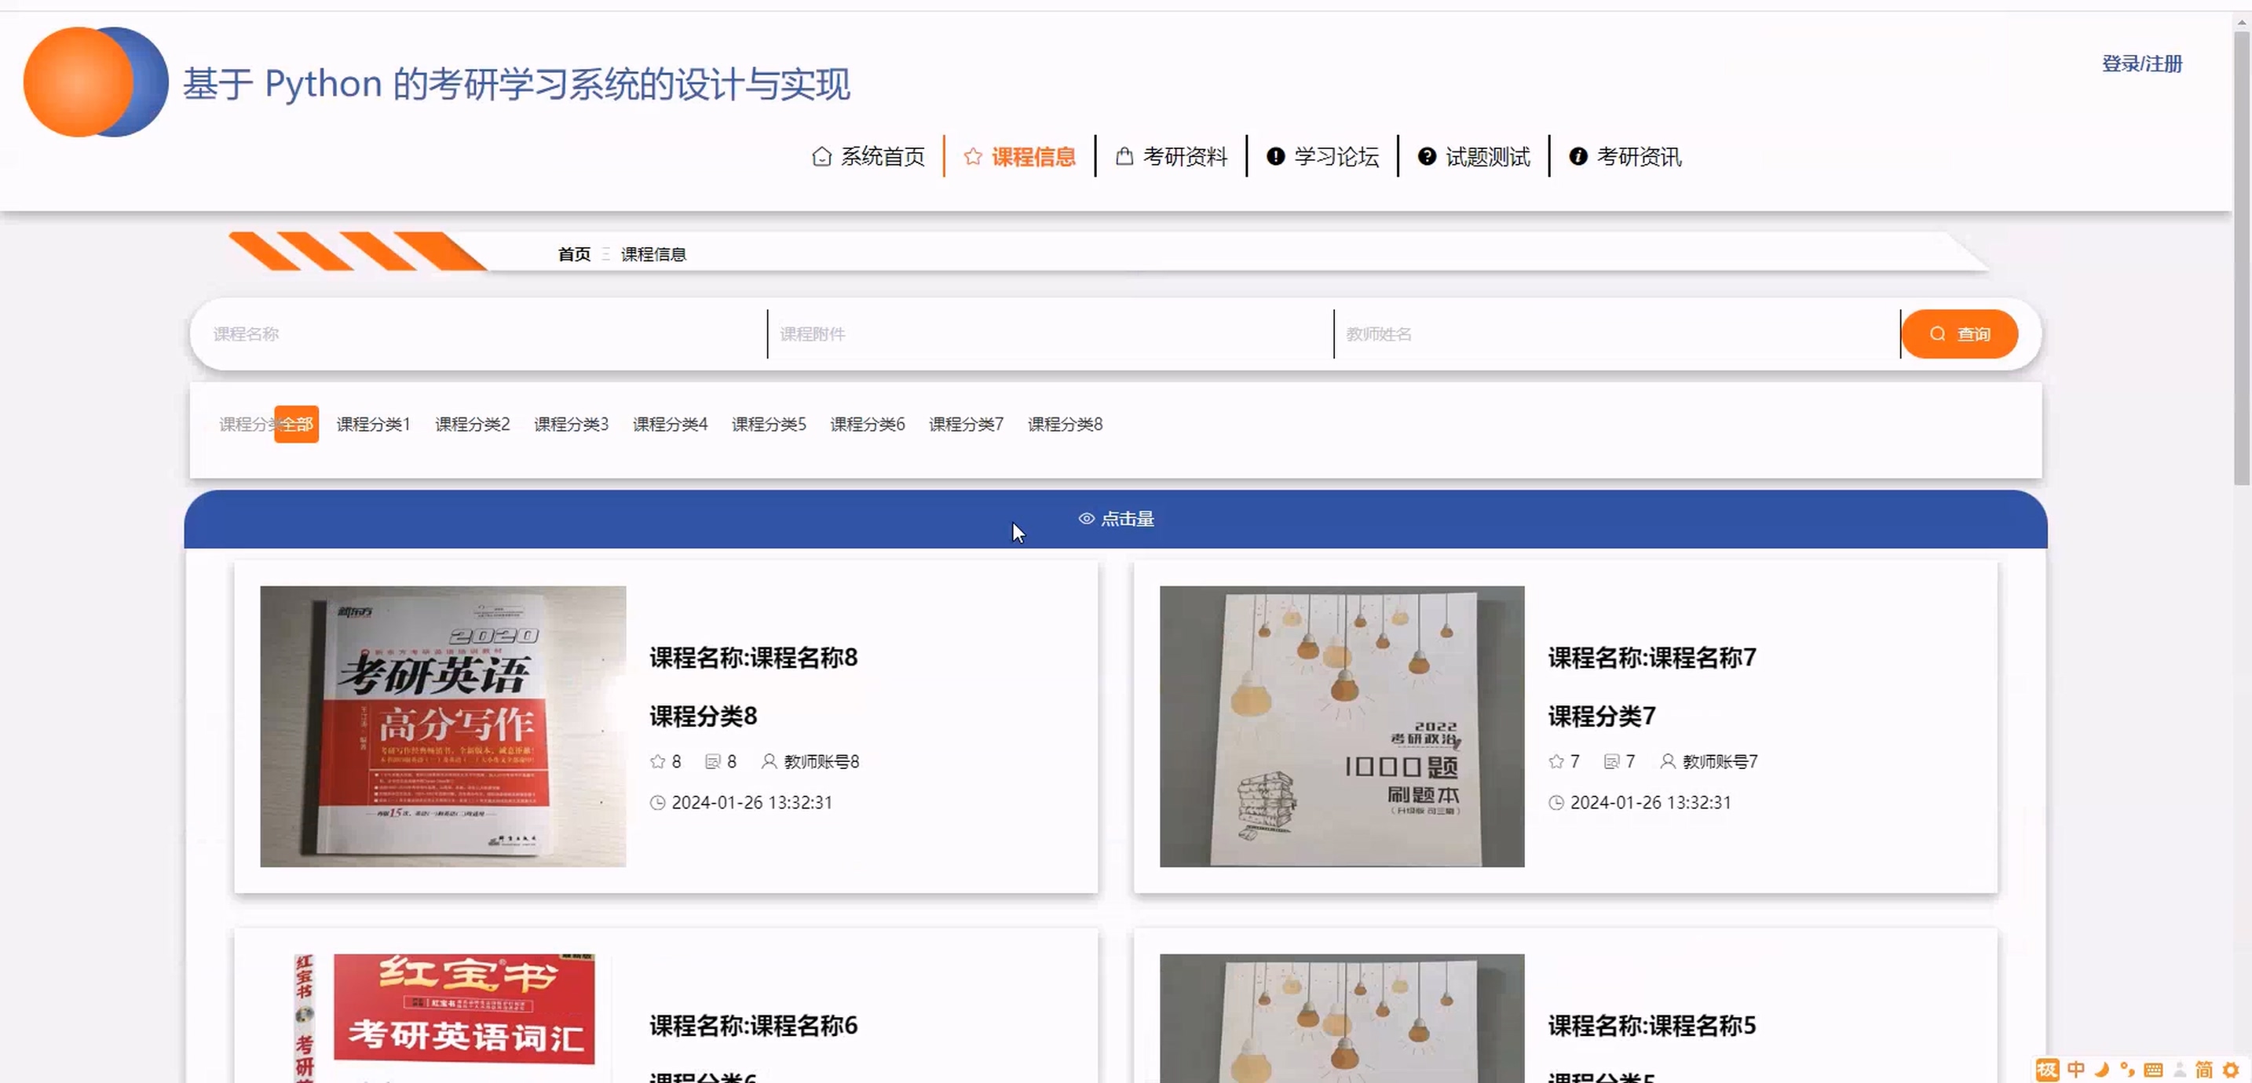Viewport: 2252px width, 1083px height.
Task: Click the site title 基于 Python 的考研学习系统
Action: coord(516,84)
